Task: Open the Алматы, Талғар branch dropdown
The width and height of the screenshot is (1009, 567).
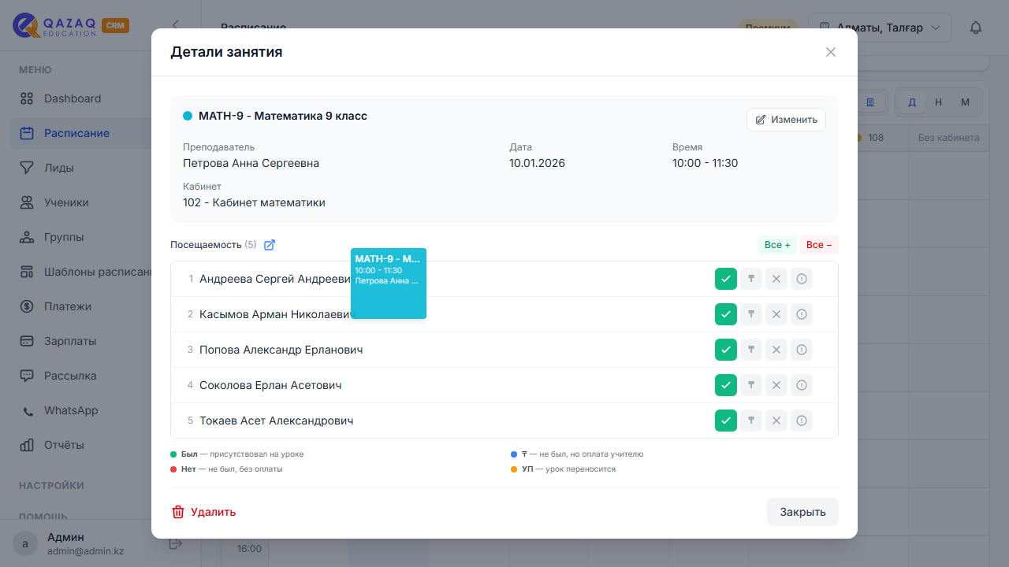Action: 880,28
